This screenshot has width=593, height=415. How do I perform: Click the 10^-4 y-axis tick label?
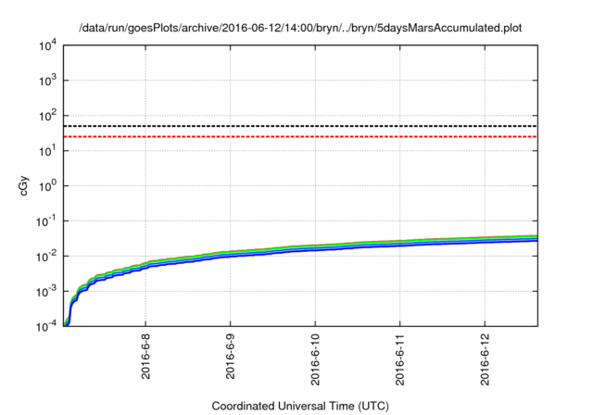click(x=46, y=326)
